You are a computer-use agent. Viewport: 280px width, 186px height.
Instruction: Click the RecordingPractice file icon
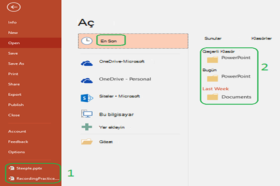(12, 178)
